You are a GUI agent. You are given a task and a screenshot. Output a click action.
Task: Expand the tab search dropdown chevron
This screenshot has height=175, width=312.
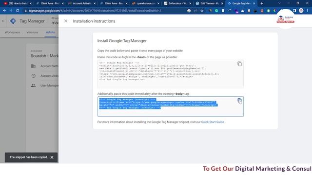coord(279,3)
